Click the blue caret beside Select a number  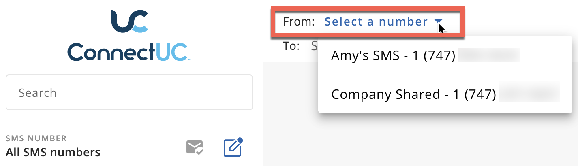click(x=438, y=21)
